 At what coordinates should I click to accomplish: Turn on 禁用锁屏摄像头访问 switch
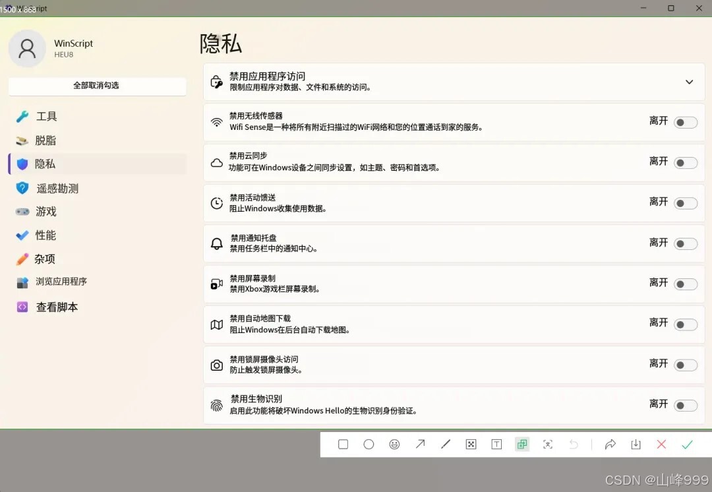[686, 365]
